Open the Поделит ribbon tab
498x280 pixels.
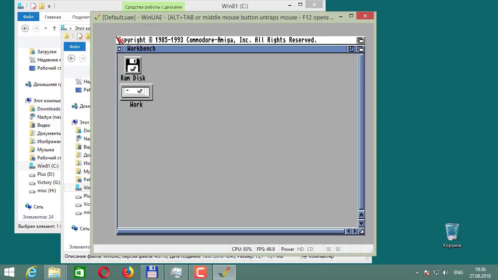click(81, 17)
